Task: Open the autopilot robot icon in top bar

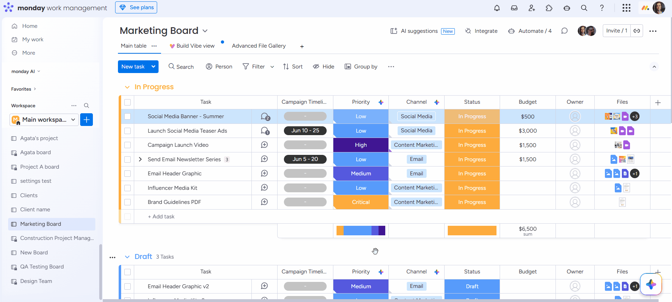Action: 567,8
